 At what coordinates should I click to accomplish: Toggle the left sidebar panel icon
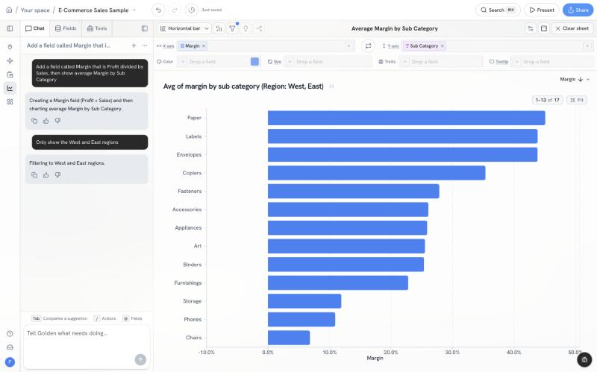click(10, 28)
